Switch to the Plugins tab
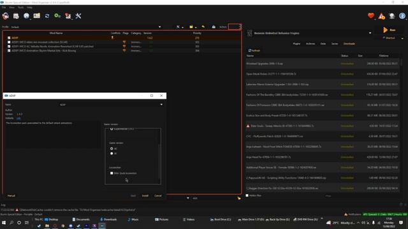The width and height of the screenshot is (408, 229). click(x=296, y=44)
